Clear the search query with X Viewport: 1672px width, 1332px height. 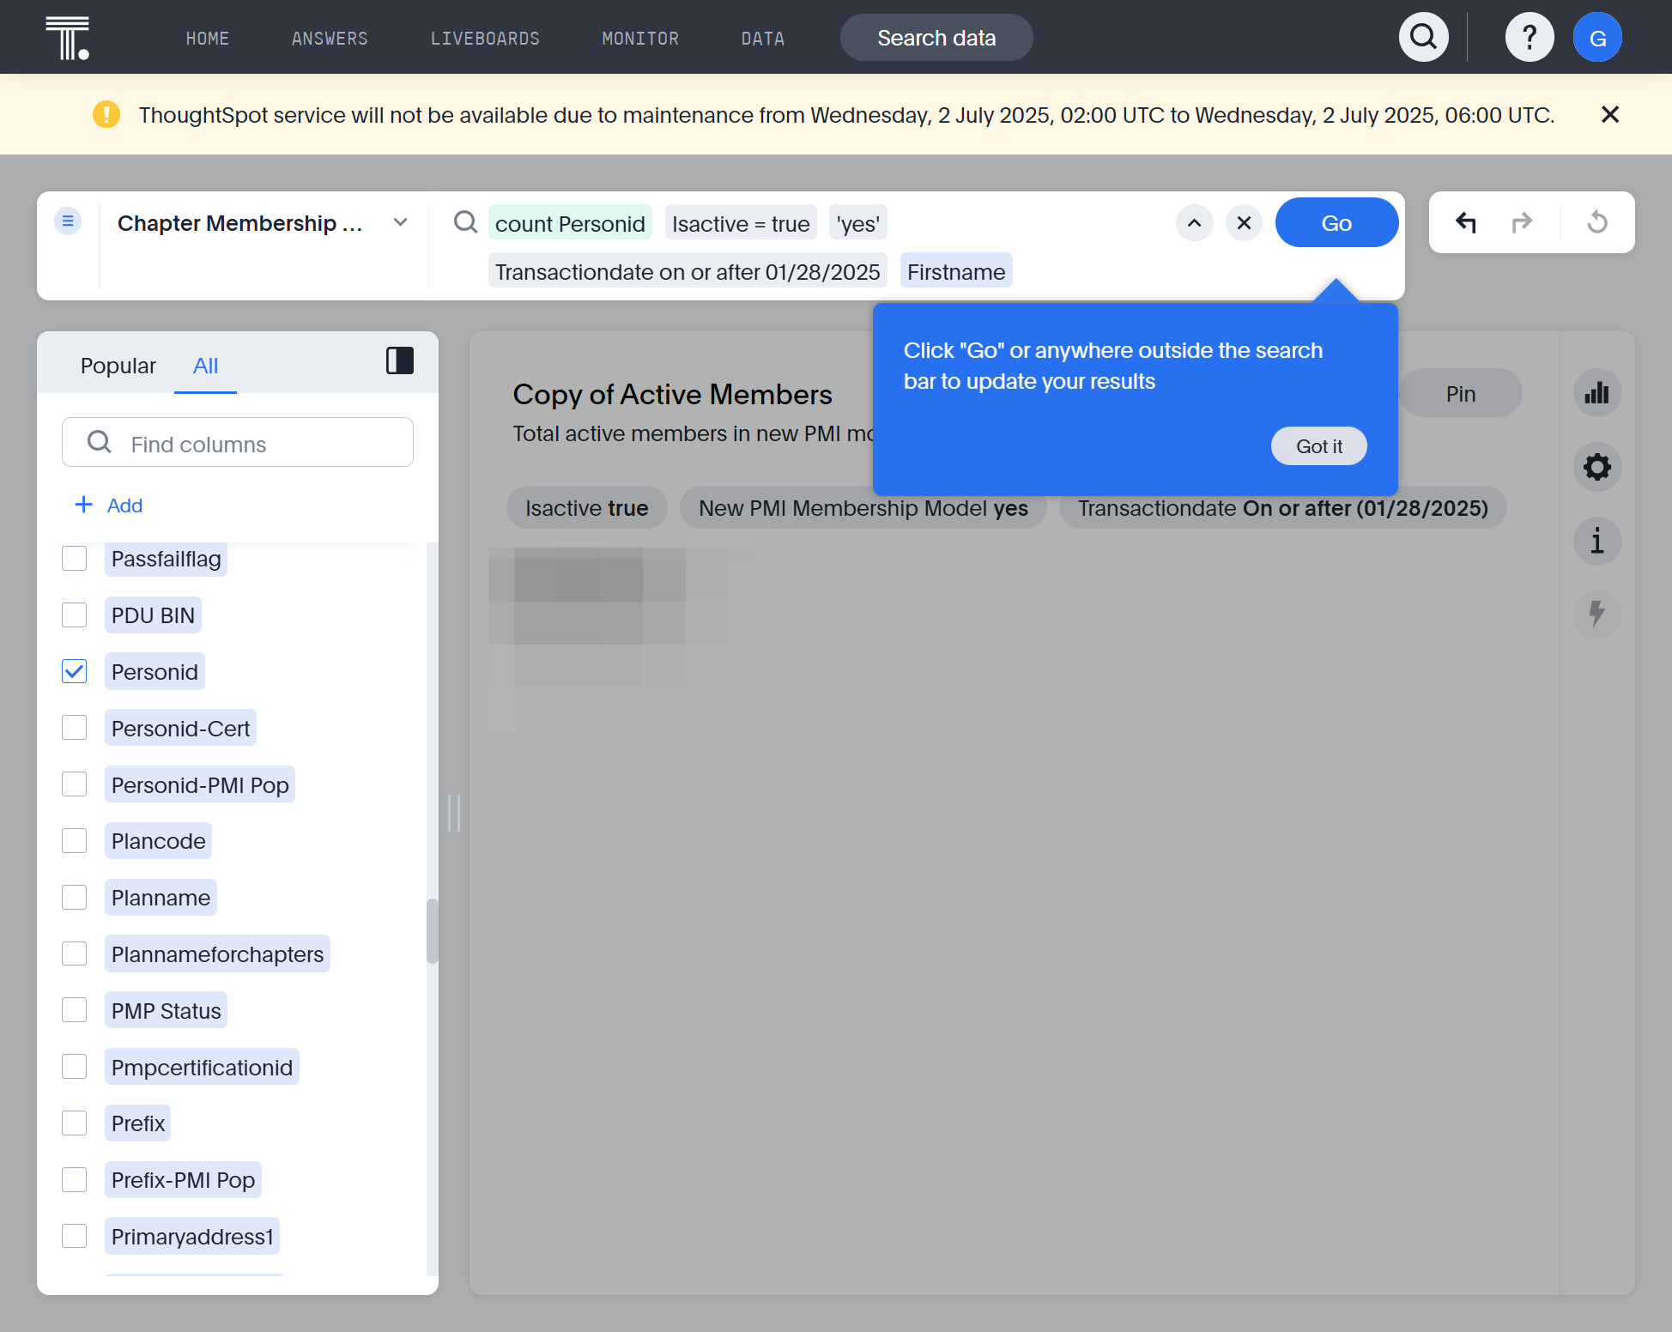pos(1244,223)
